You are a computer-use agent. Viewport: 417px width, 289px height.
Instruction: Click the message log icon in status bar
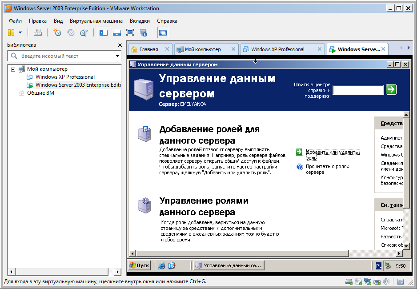point(401,281)
